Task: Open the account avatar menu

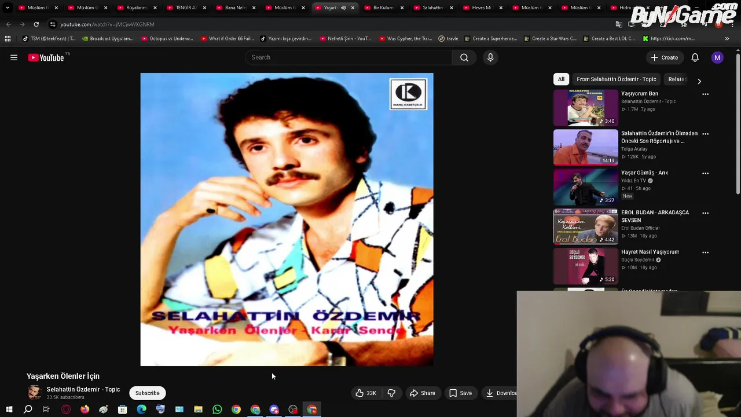Action: pyautogui.click(x=717, y=57)
